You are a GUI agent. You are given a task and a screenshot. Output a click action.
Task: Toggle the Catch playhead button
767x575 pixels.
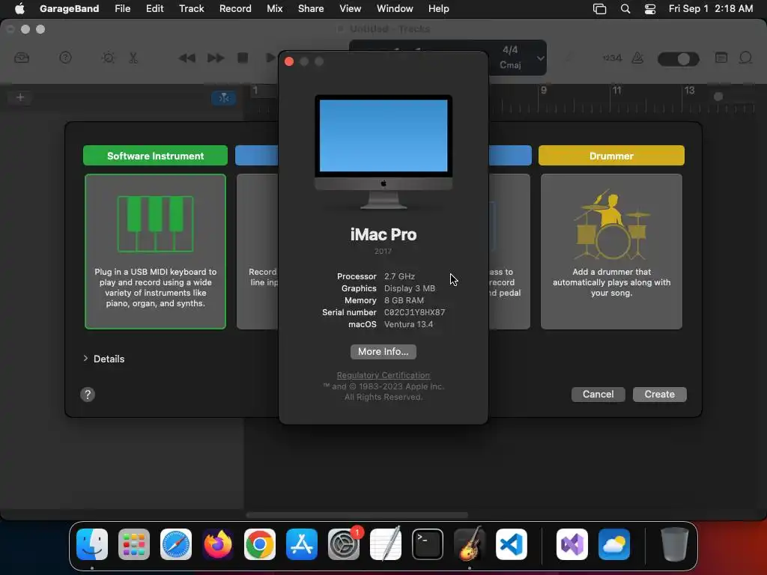(x=223, y=98)
